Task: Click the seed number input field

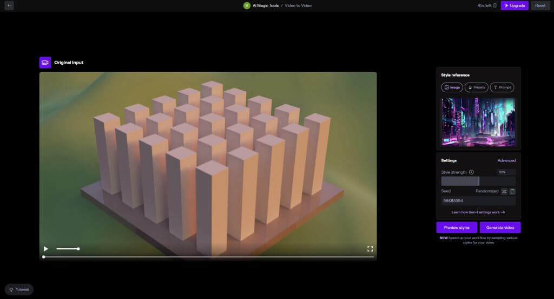Action: pos(478,201)
